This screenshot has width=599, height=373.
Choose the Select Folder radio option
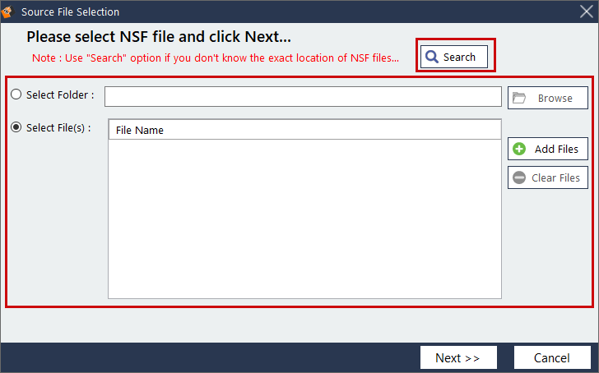pyautogui.click(x=16, y=94)
